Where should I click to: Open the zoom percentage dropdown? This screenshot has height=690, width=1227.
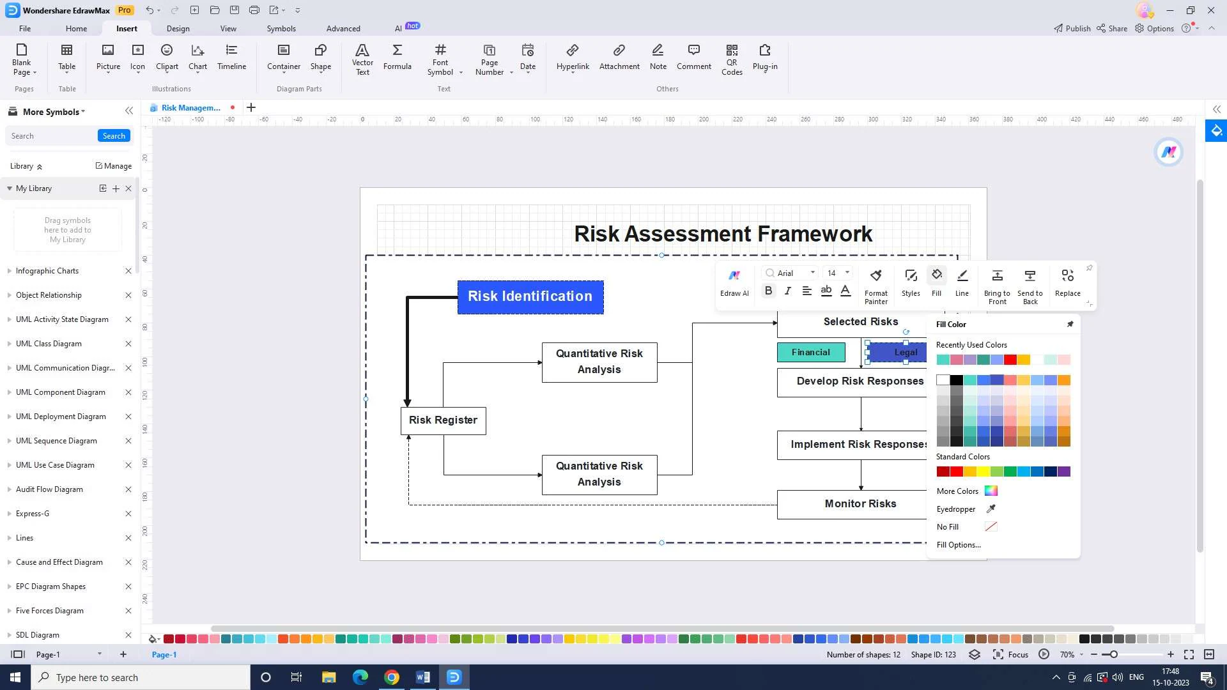coord(1081,655)
